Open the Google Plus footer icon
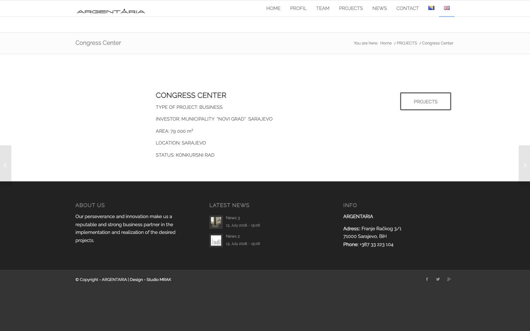The image size is (530, 331). (x=449, y=279)
